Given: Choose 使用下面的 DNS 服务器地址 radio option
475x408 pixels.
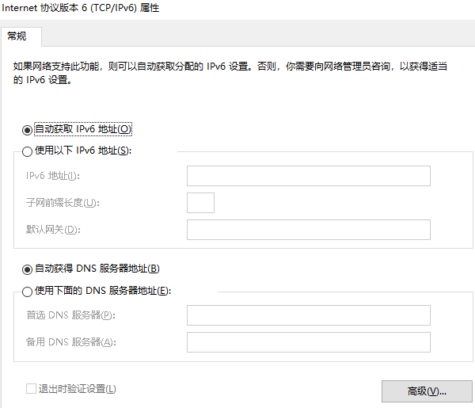Looking at the screenshot, I should click(x=28, y=292).
